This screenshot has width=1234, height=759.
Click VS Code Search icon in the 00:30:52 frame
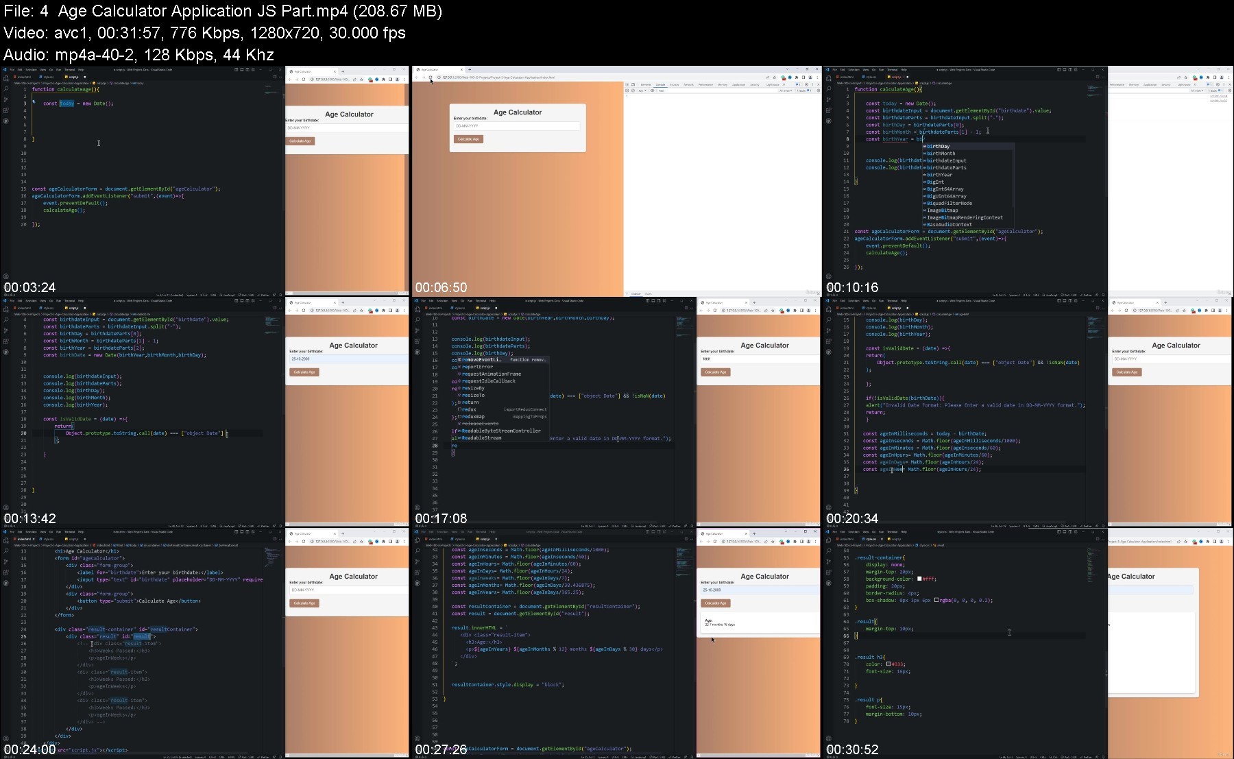(828, 551)
